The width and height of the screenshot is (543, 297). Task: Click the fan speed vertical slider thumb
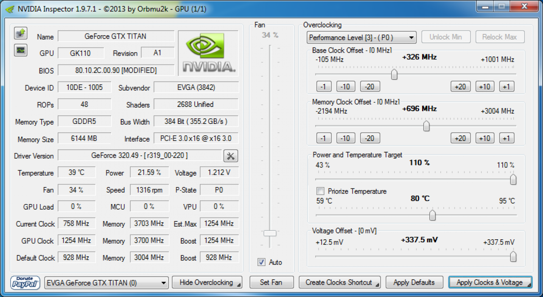tap(270, 233)
